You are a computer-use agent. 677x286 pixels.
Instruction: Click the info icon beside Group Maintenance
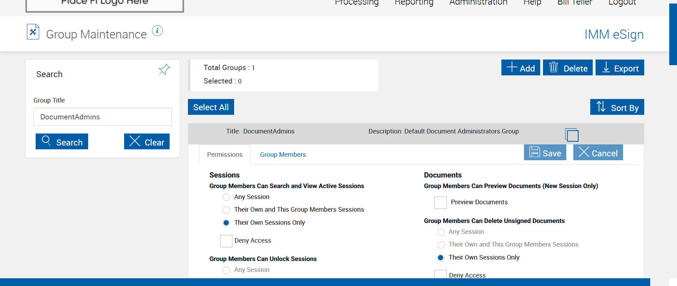click(x=157, y=31)
